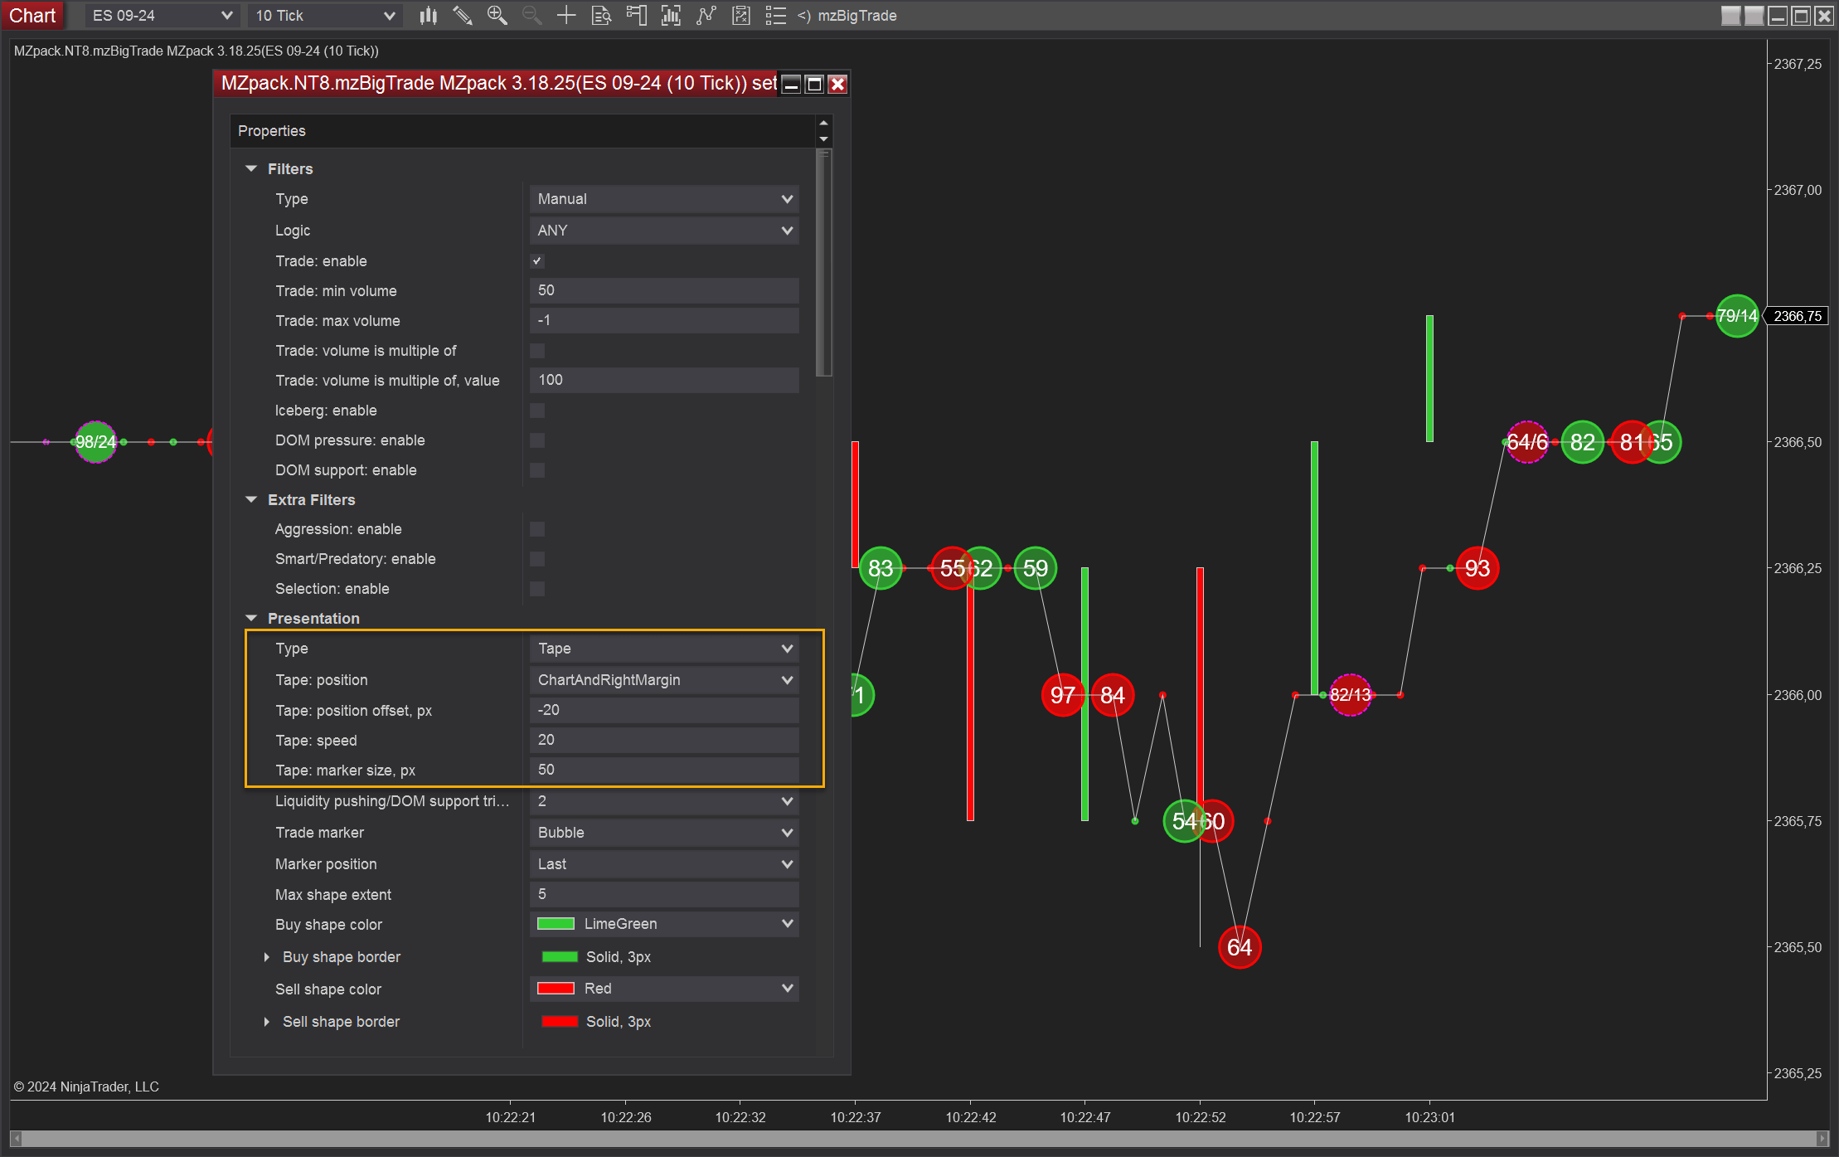The height and width of the screenshot is (1157, 1839).
Task: Open interval selector 10 Tick
Action: click(x=324, y=16)
